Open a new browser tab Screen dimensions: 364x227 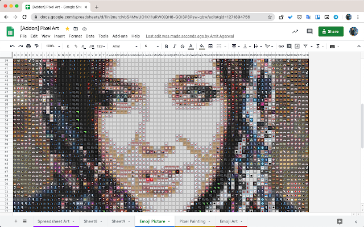coord(97,7)
